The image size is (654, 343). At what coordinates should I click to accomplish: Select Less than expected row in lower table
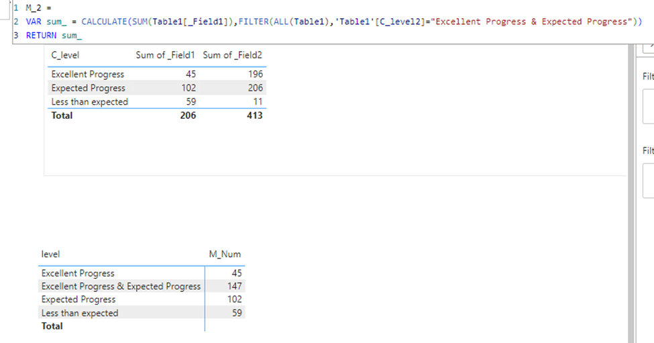tap(142, 313)
